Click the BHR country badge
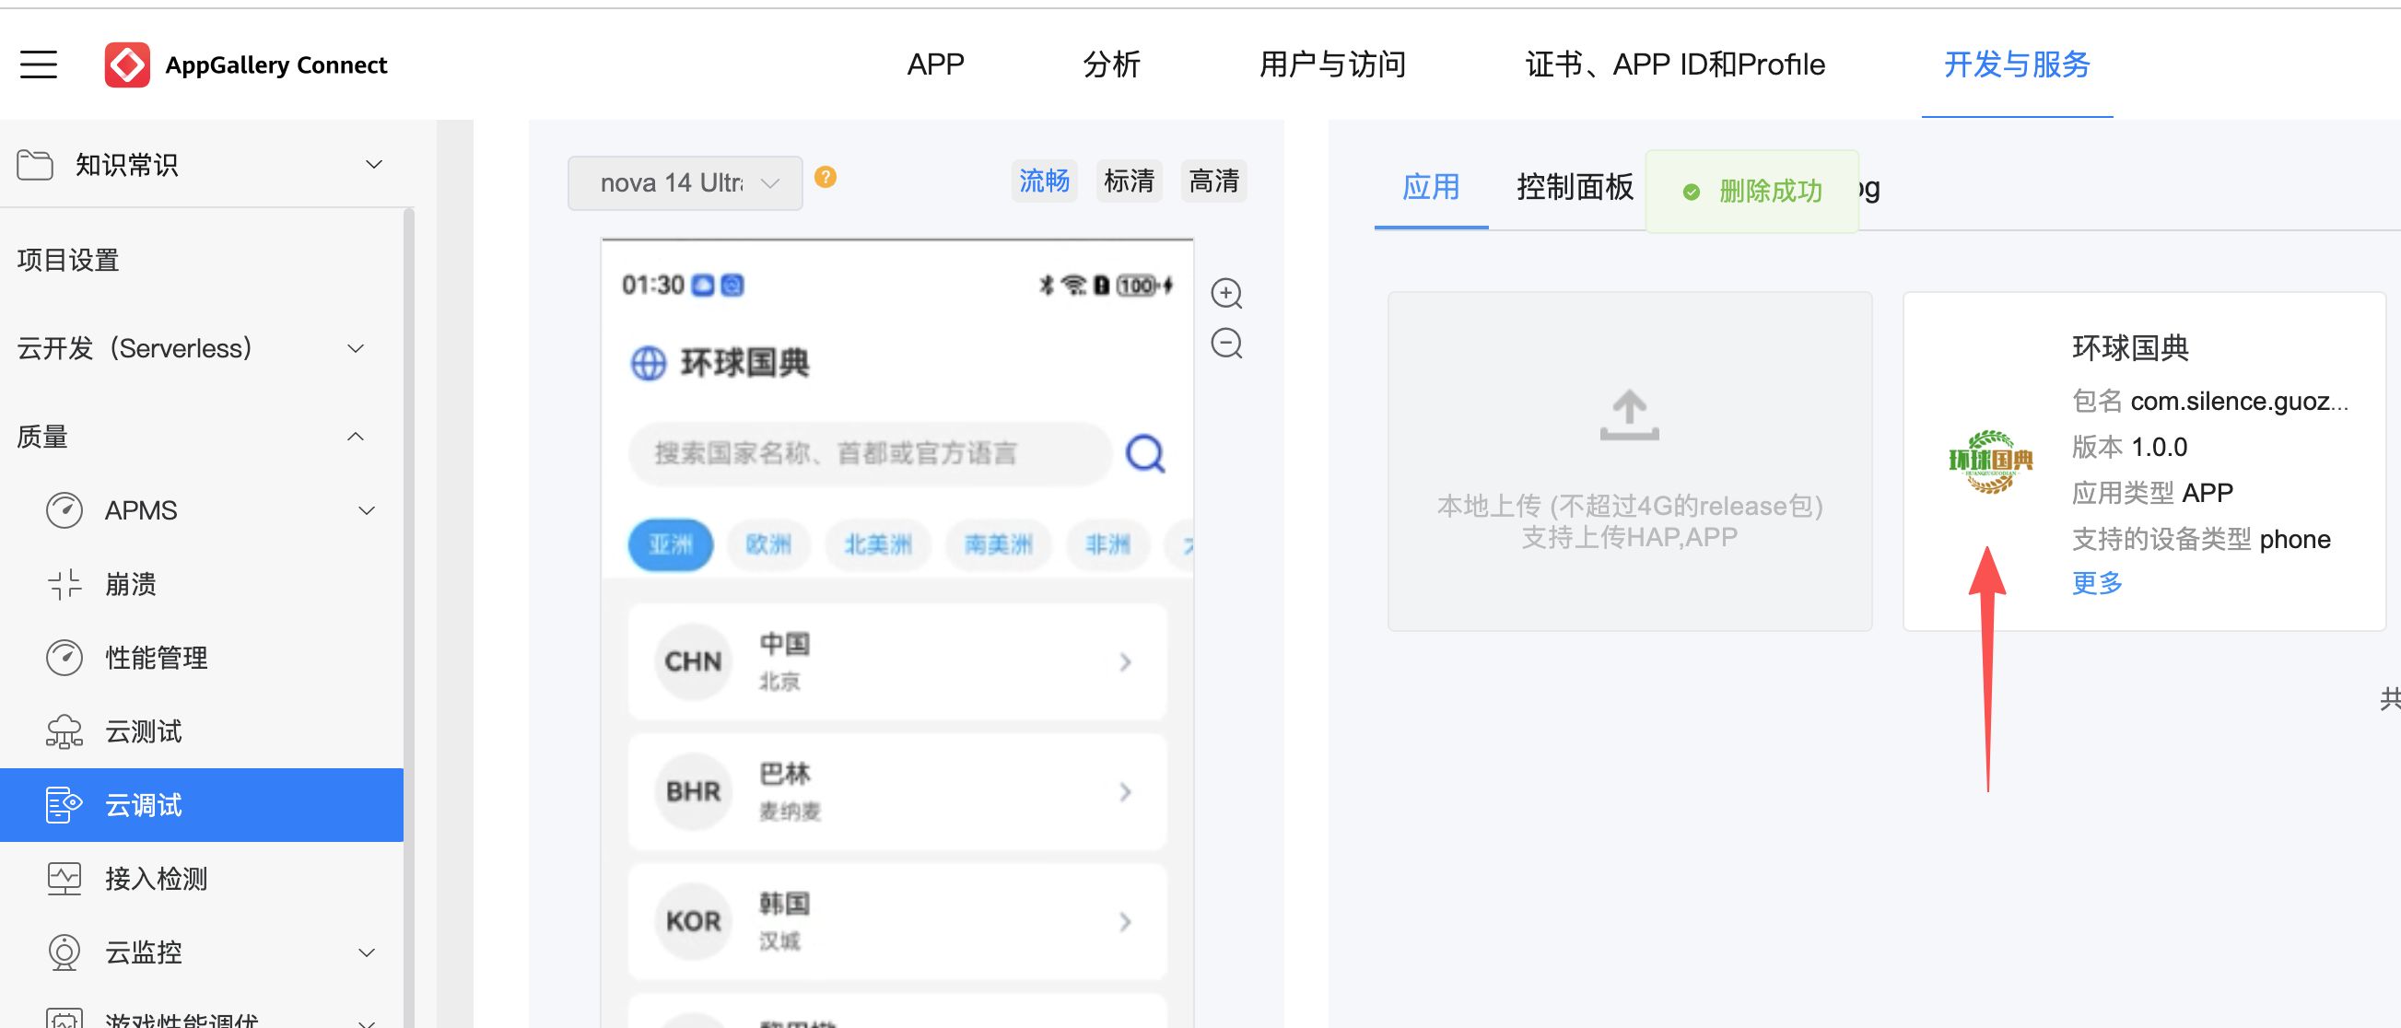The width and height of the screenshot is (2401, 1028). coord(693,791)
